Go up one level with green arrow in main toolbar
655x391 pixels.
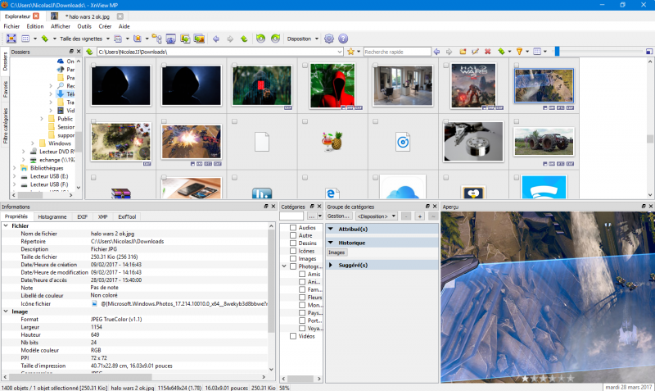244,39
